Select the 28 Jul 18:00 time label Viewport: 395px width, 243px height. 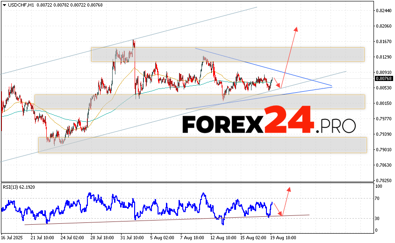(x=102, y=238)
